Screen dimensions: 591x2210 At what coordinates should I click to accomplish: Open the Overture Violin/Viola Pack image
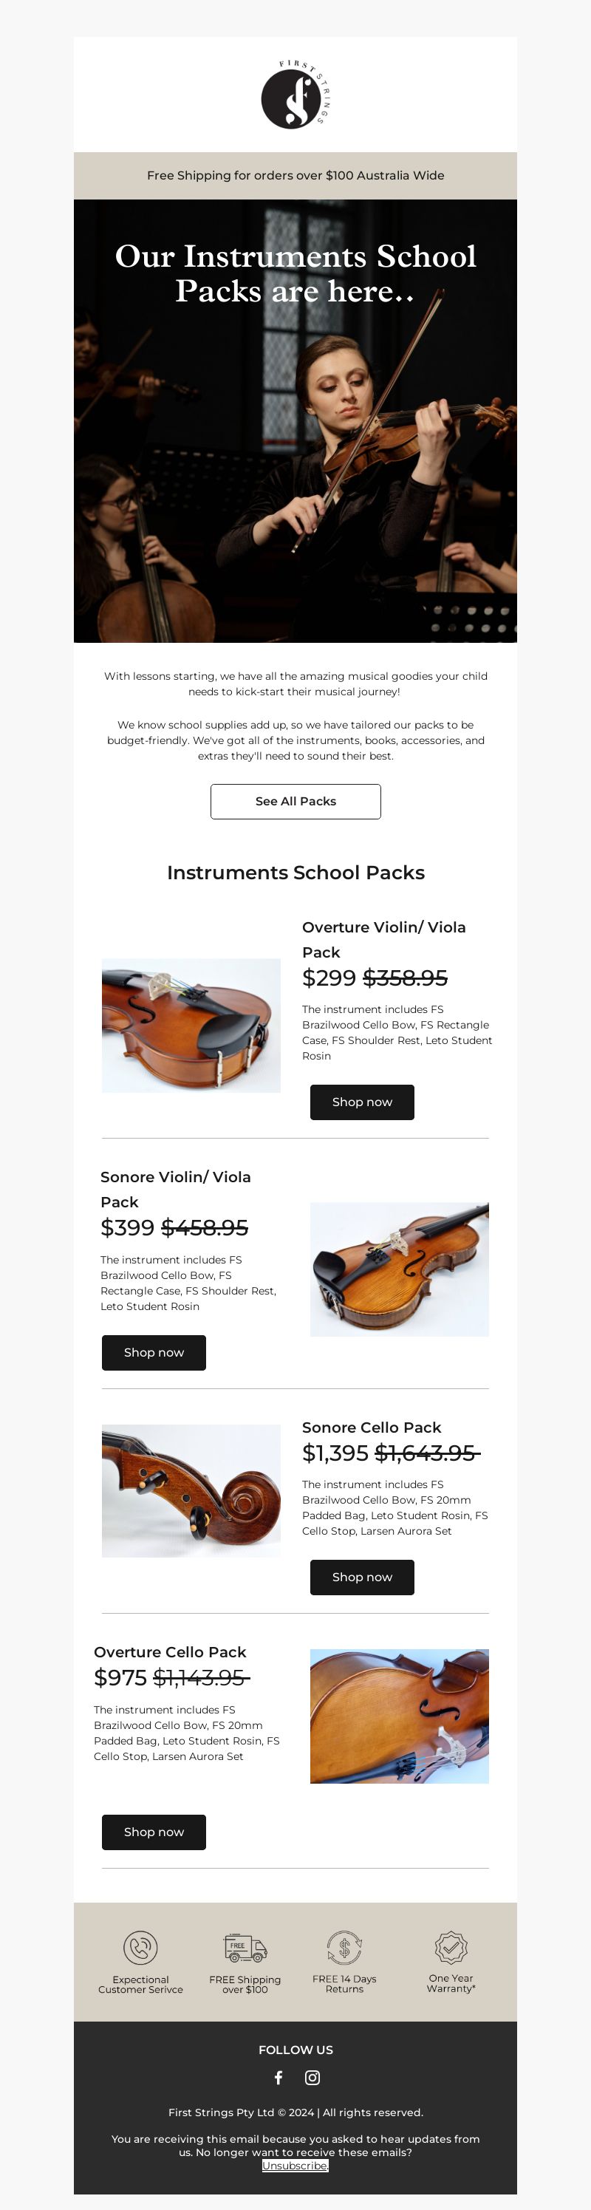191,1026
